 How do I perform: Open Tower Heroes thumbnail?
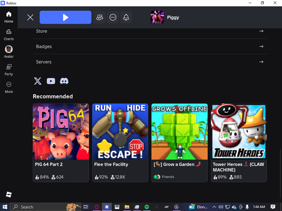pos(239,132)
